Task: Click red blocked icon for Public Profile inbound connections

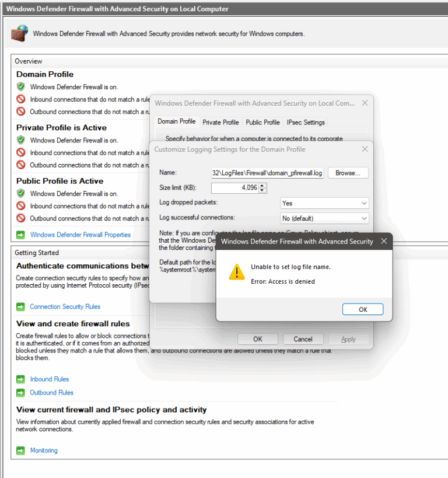Action: [21, 206]
